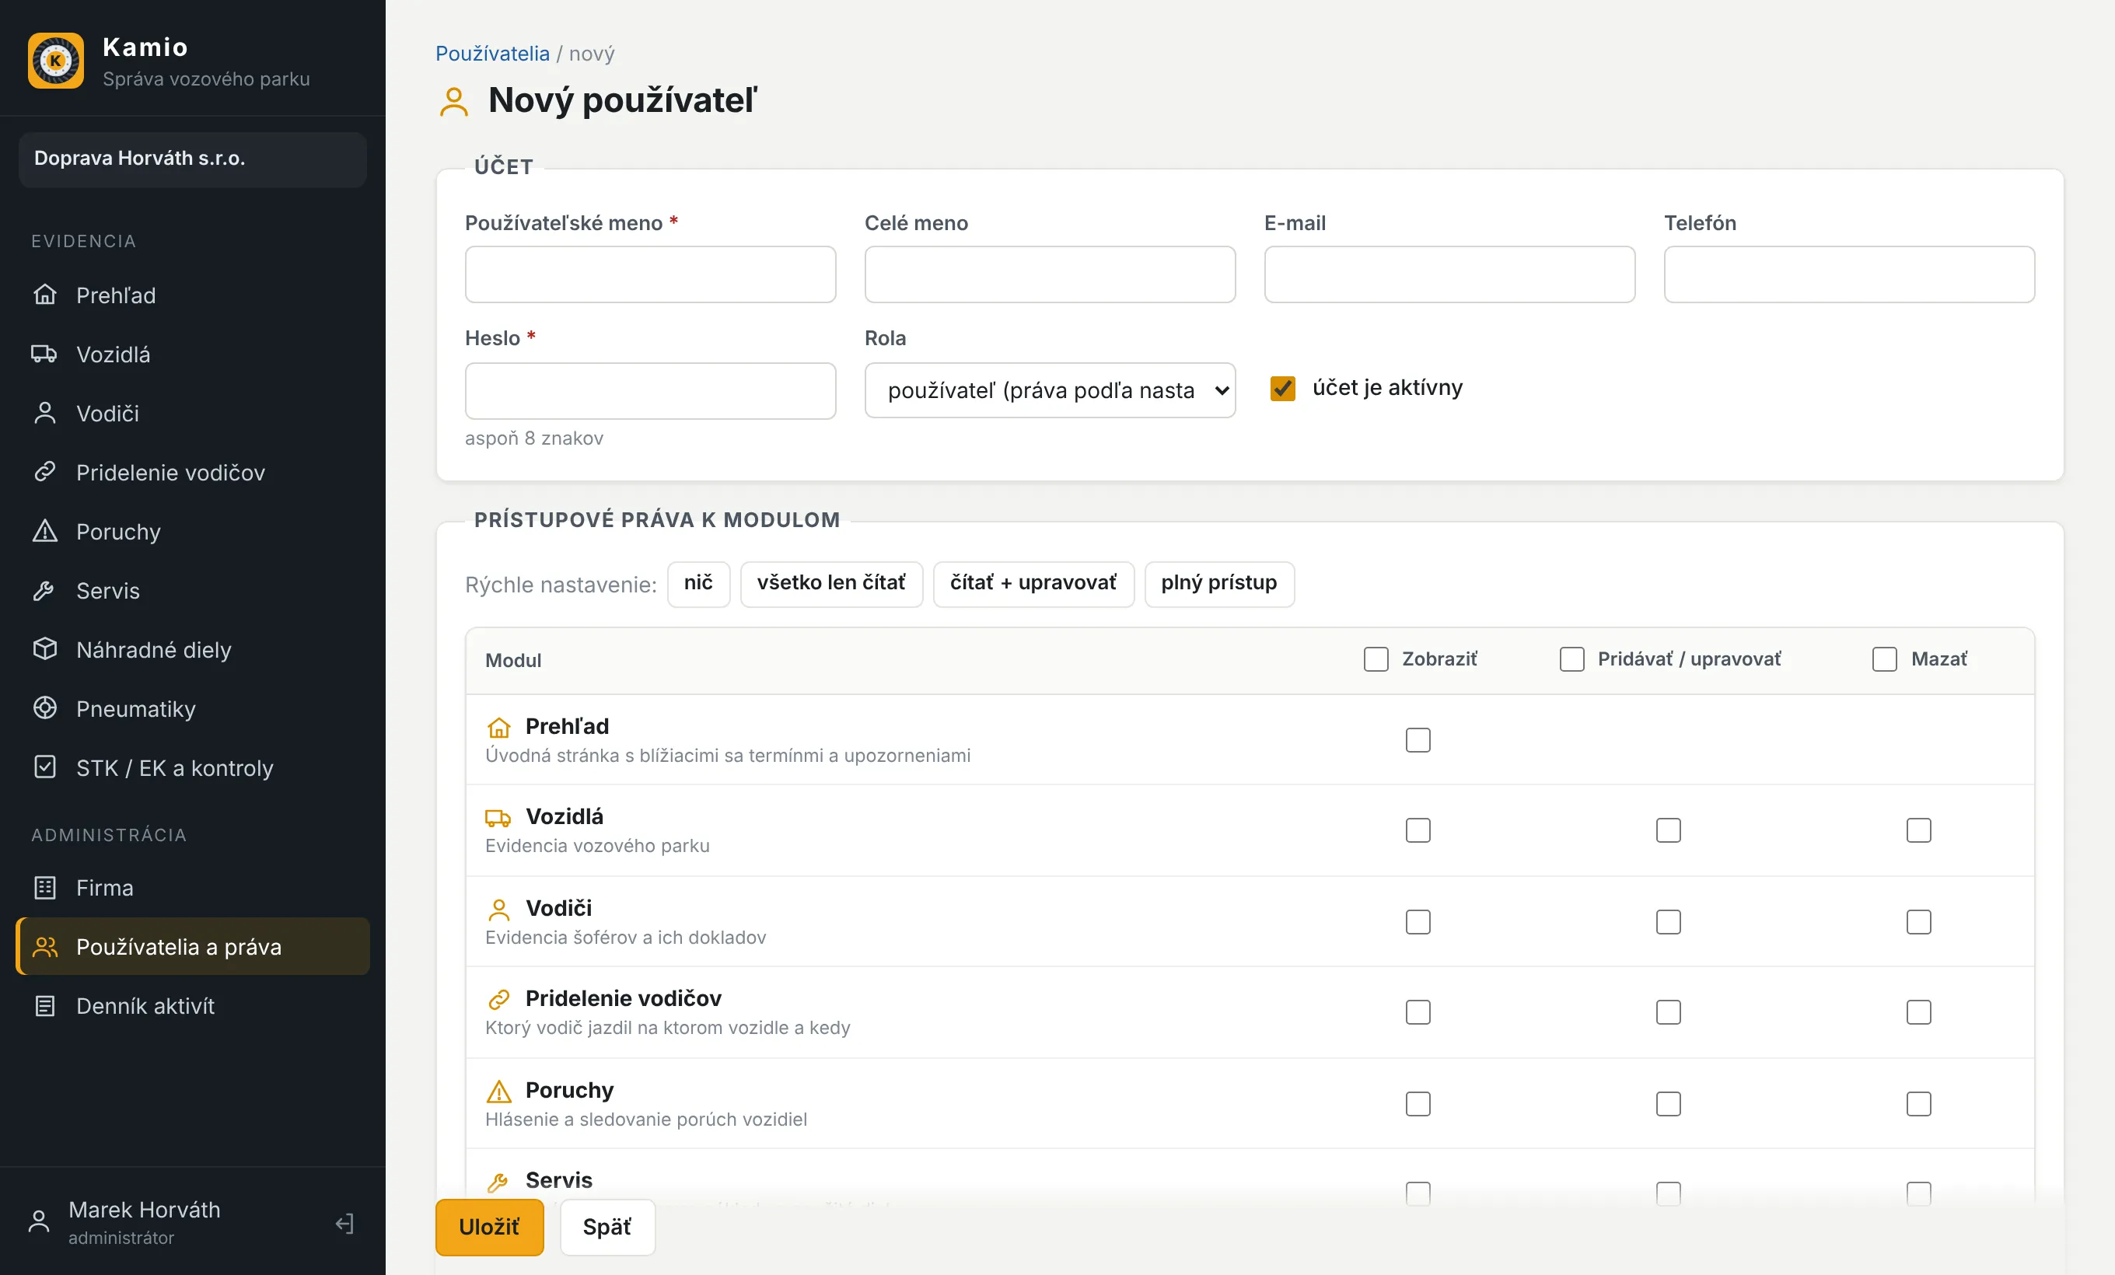Screen dimensions: 2115x1275
Task: Open Pridelenie vodičov via its link icon in the sidebar
Action: [44, 473]
